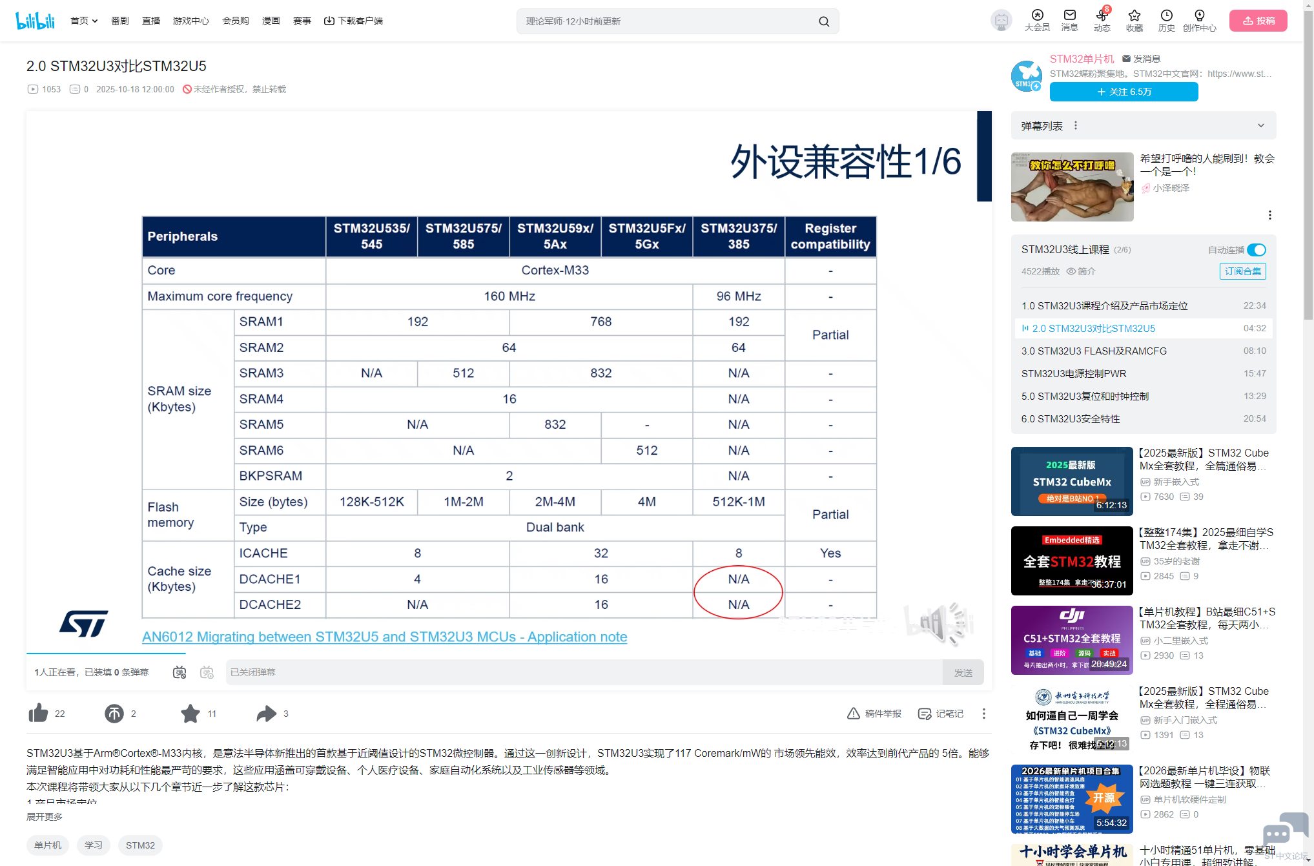This screenshot has height=866, width=1314.
Task: Open STM32单片机 uploader name link
Action: tap(1082, 59)
